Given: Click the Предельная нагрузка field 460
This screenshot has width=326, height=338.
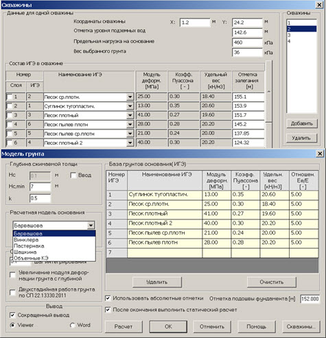Looking at the screenshot, I should [247, 43].
